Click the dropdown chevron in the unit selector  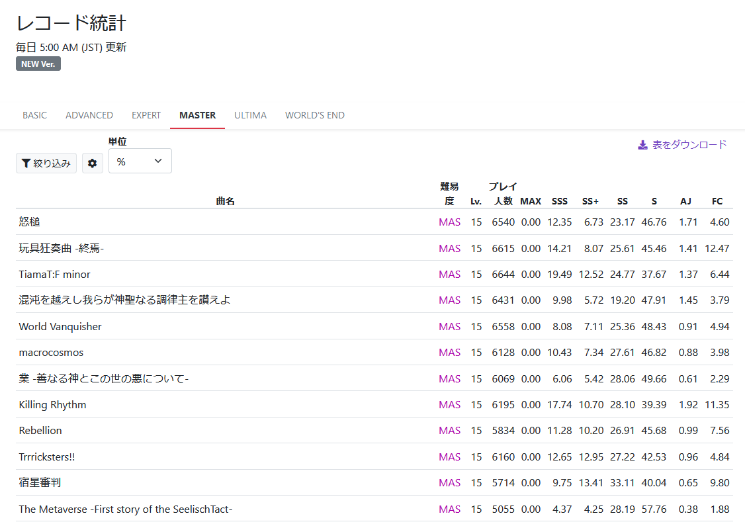click(x=157, y=161)
